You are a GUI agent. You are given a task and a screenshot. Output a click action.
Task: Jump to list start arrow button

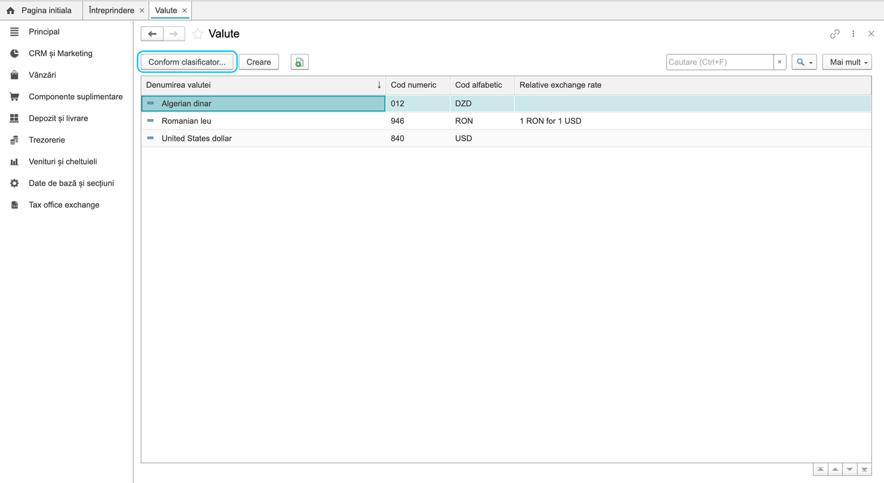821,469
